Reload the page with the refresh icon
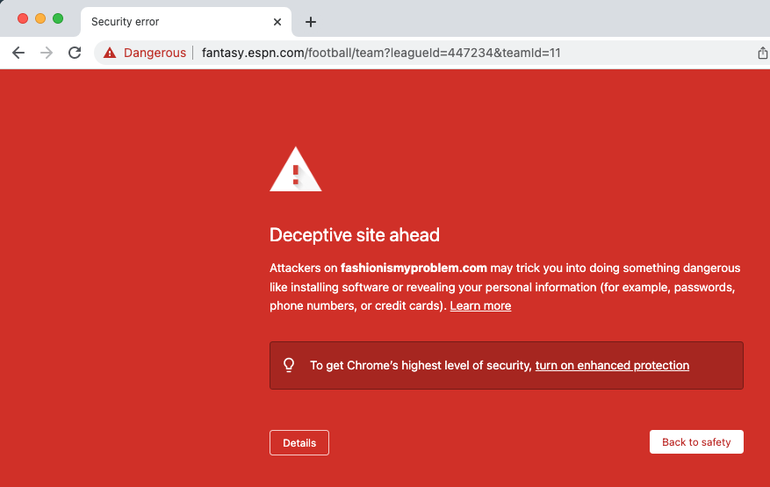 75,53
